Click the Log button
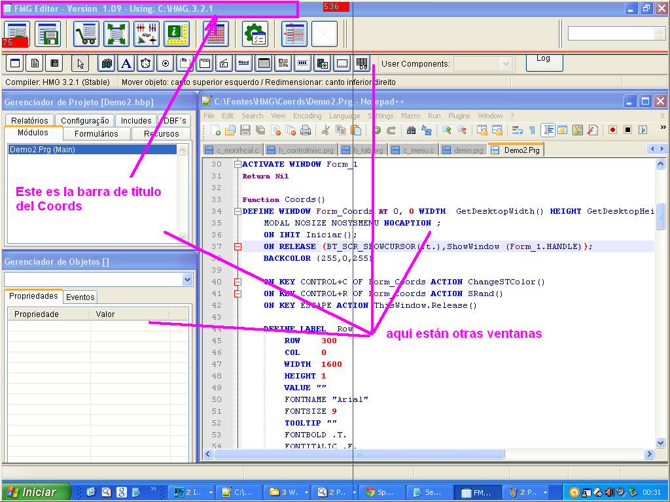This screenshot has width=670, height=502. point(544,59)
